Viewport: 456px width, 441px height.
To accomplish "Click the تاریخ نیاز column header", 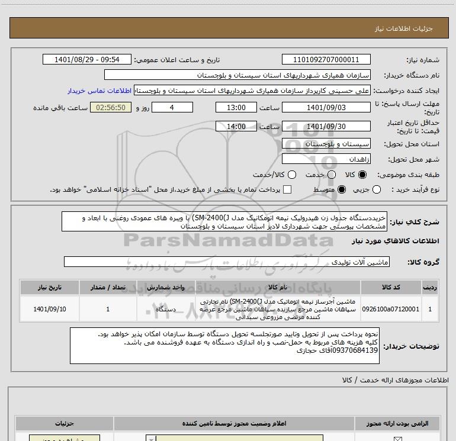I will coord(49,288).
